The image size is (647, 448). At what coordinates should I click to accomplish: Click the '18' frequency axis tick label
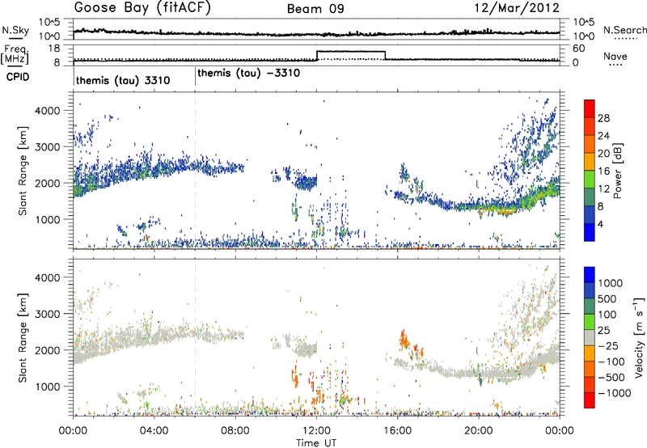54,49
